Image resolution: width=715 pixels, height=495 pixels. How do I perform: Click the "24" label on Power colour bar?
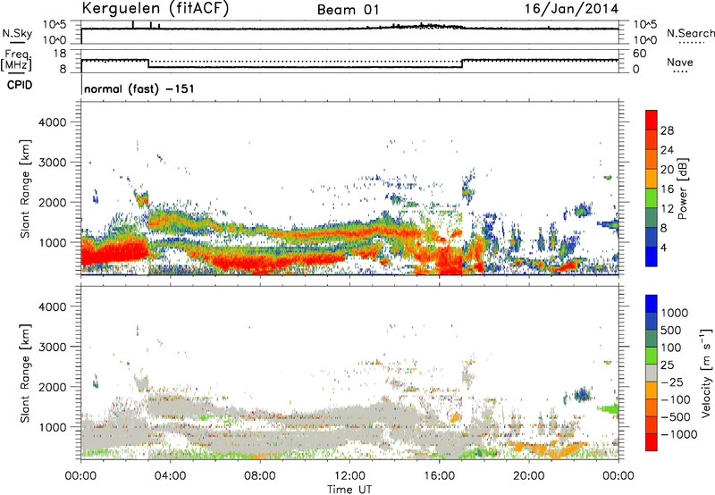pos(667,150)
